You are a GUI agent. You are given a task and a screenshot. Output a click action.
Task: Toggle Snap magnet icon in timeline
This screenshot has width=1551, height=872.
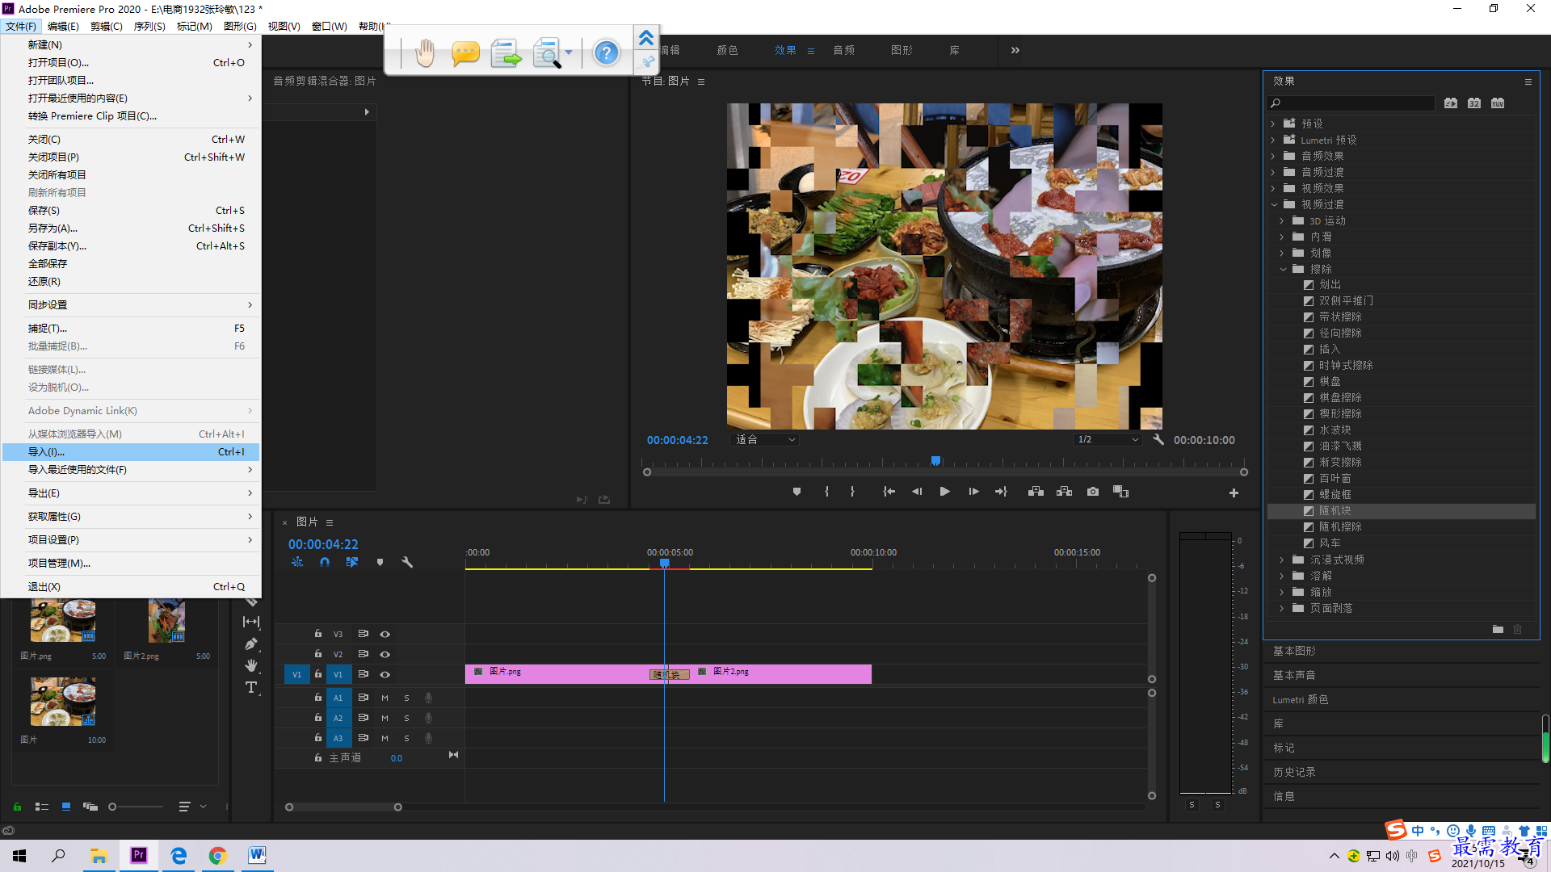(x=325, y=562)
